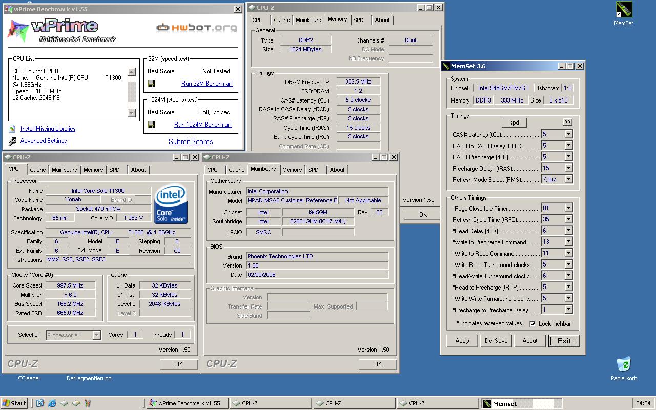The image size is (656, 410).
Task: Select Mainboard tab in top Memory CPU-Z window
Action: point(309,20)
